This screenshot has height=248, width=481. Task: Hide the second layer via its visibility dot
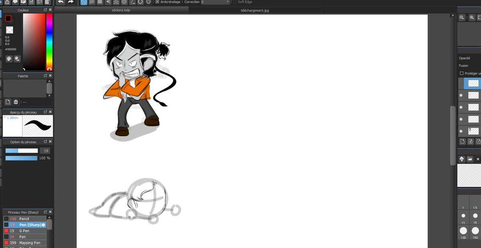461,96
